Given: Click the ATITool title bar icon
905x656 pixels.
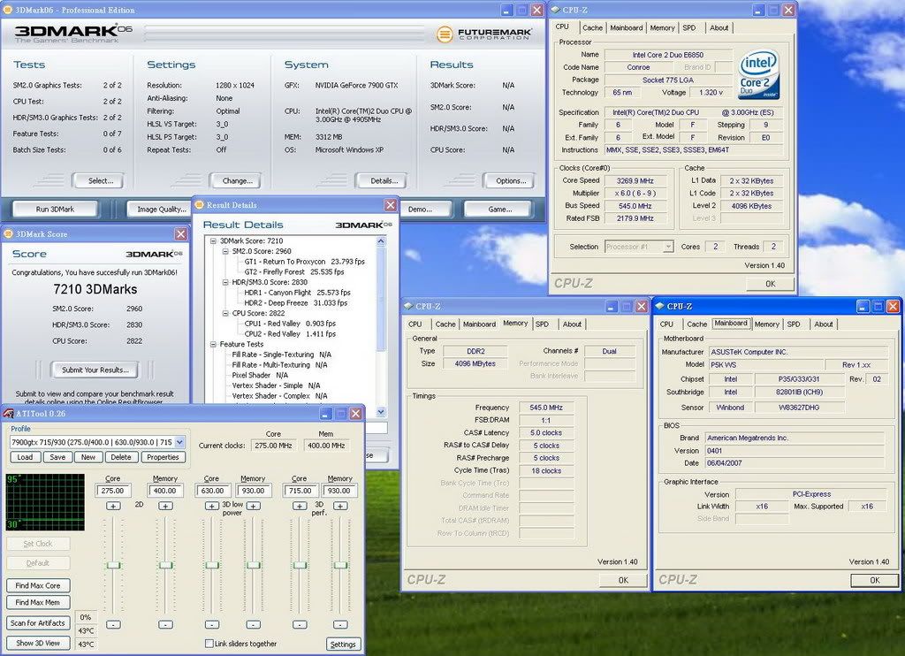Looking at the screenshot, I should [x=8, y=414].
